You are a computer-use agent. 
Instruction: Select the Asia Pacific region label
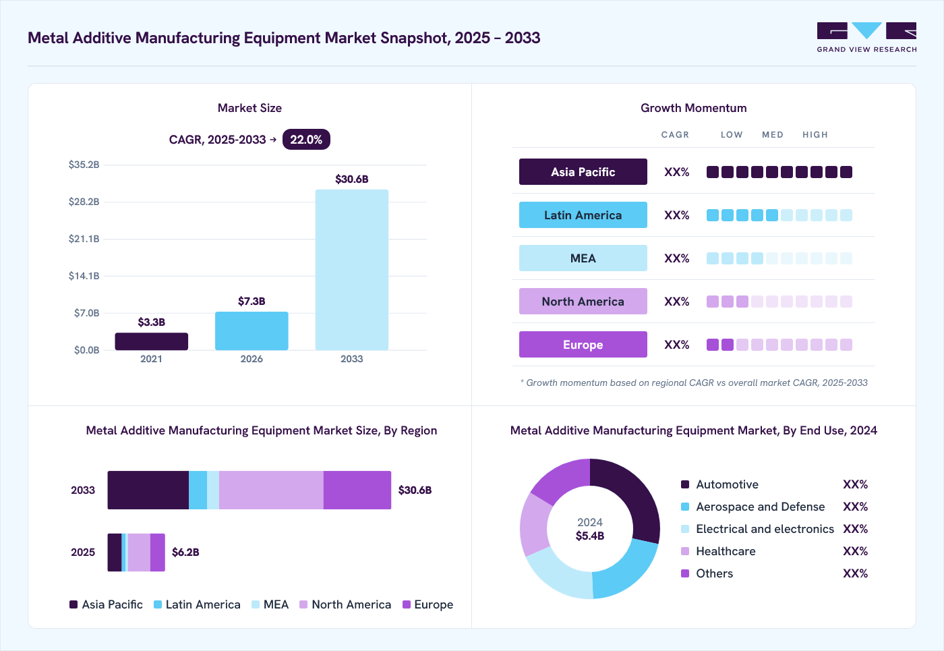pos(583,172)
